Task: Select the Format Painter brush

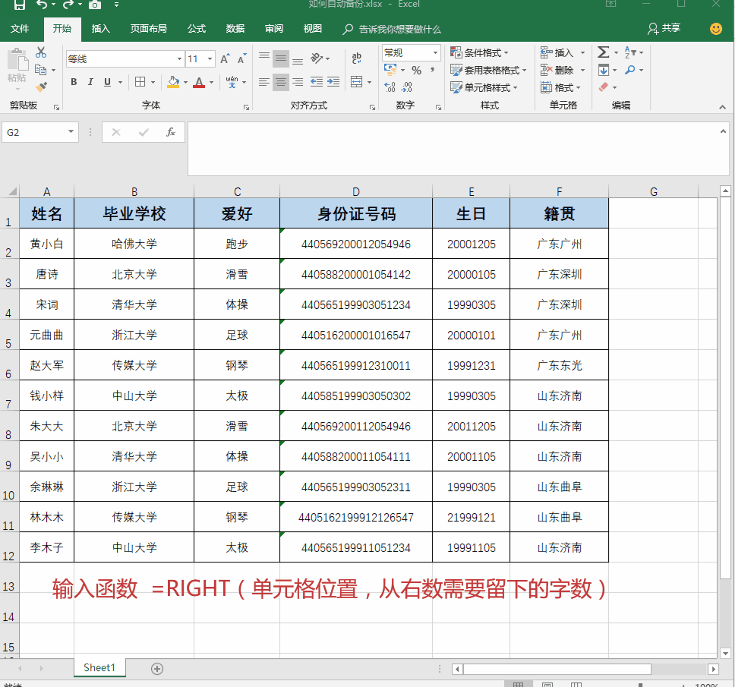Action: tap(41, 87)
